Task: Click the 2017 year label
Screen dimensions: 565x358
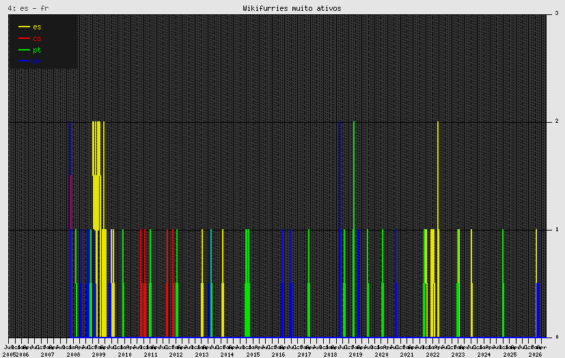Action: [x=304, y=355]
